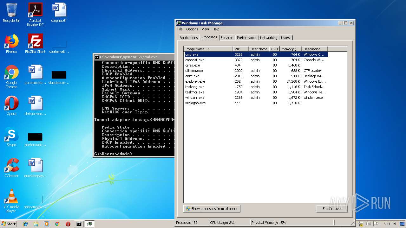Launch Google Chrome desktop shortcut
The image size is (406, 228).
click(11, 77)
